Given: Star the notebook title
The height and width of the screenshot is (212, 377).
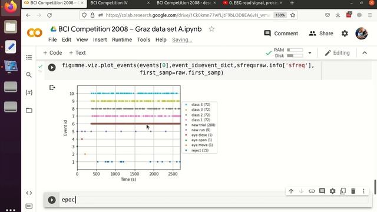Looking at the screenshot, I should (211, 29).
